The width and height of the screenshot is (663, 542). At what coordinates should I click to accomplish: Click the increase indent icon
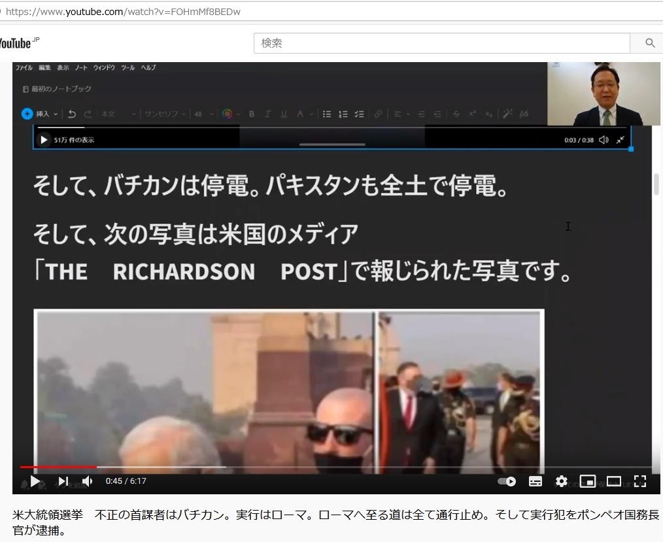point(421,114)
